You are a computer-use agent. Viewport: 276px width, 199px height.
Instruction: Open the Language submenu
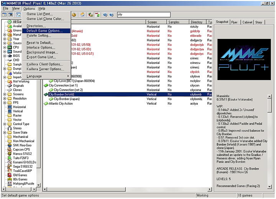click(46, 76)
